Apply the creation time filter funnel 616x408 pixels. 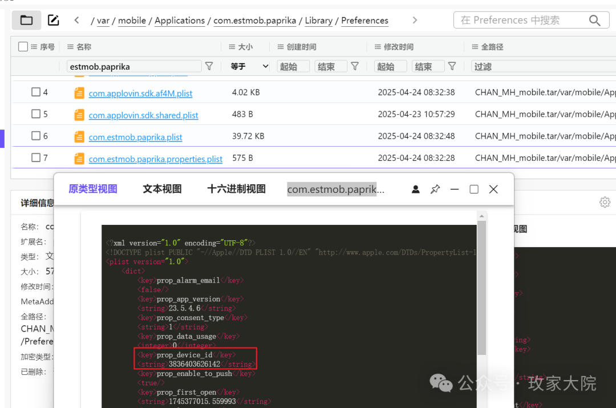pyautogui.click(x=355, y=66)
